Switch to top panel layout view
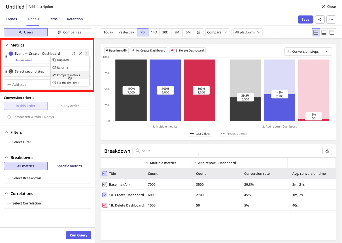The width and height of the screenshot is (342, 243). [332, 32]
